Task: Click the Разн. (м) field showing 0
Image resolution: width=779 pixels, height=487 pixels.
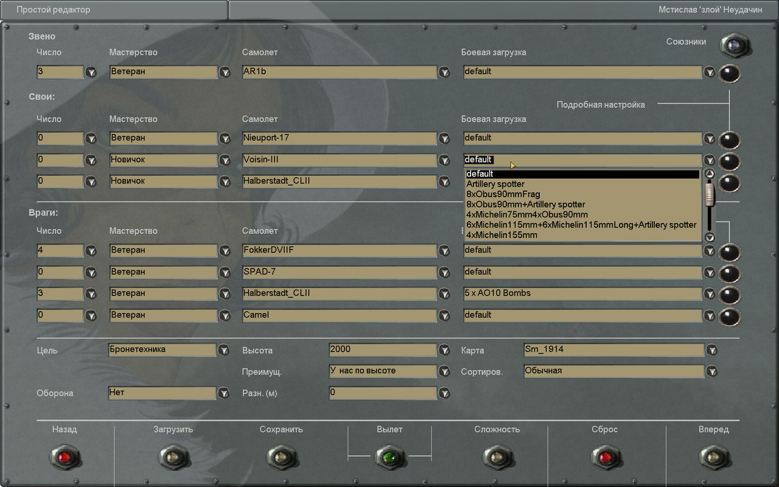Action: (x=383, y=393)
